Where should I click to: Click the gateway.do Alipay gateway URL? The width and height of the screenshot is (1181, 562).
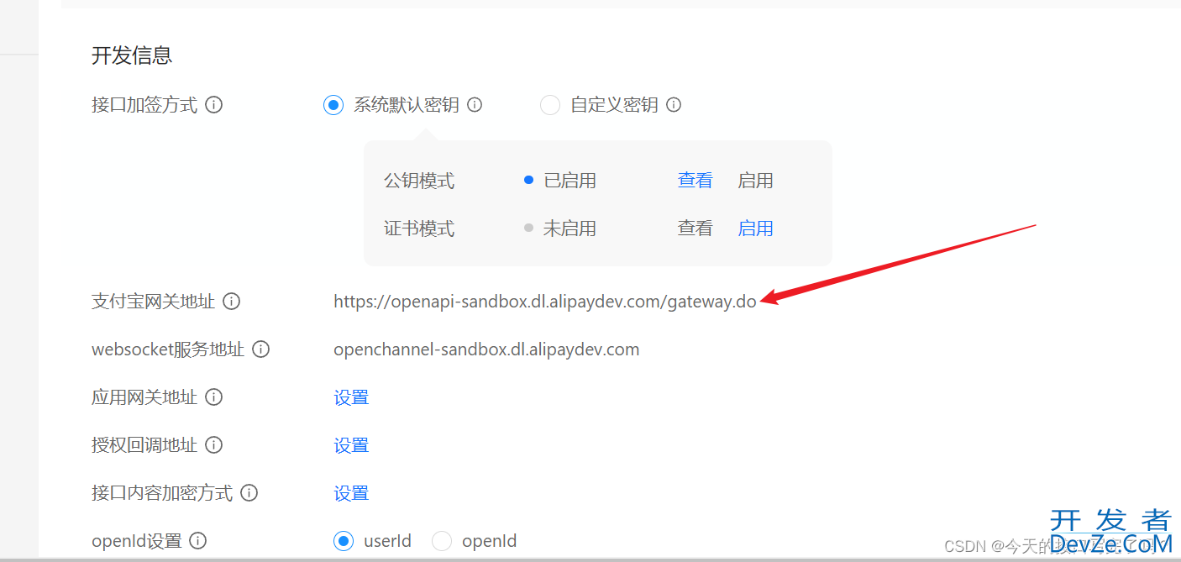[x=545, y=302]
